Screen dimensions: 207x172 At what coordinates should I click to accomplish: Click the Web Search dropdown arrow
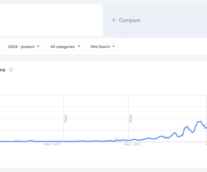(x=113, y=46)
